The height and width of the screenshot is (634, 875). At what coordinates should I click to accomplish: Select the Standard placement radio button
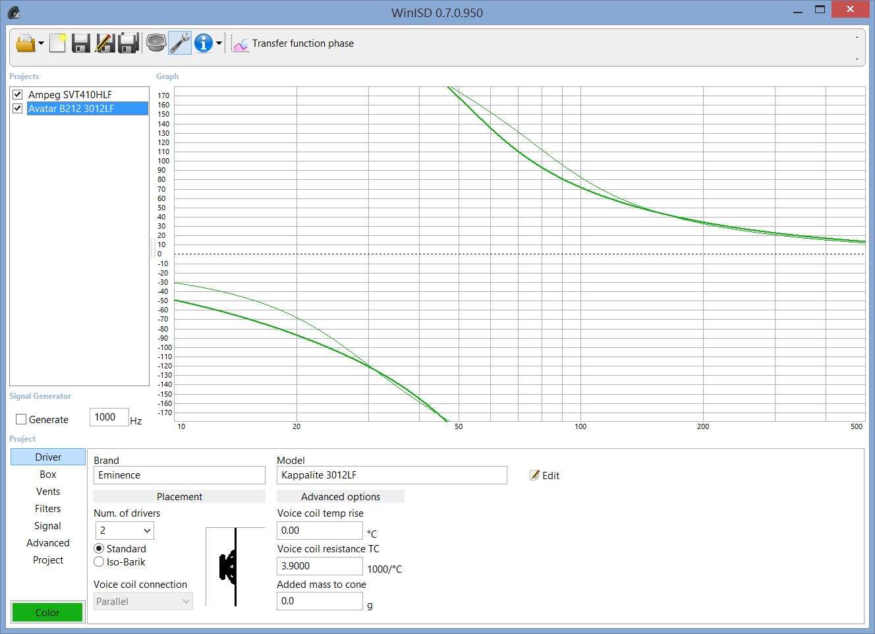(99, 548)
